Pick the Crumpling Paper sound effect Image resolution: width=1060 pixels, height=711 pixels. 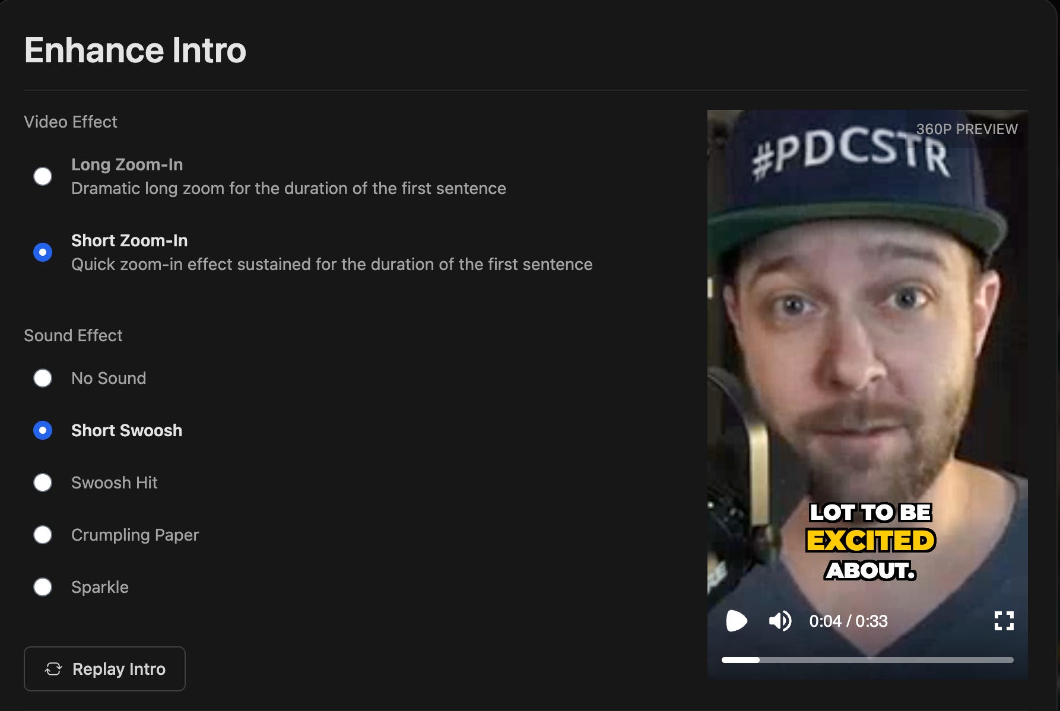pyautogui.click(x=43, y=535)
